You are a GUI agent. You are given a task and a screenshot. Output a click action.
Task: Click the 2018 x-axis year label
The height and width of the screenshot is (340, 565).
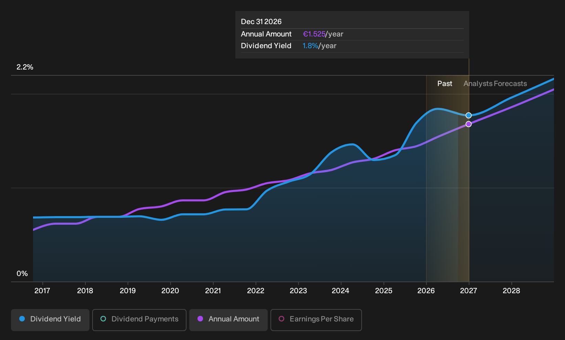coord(85,291)
